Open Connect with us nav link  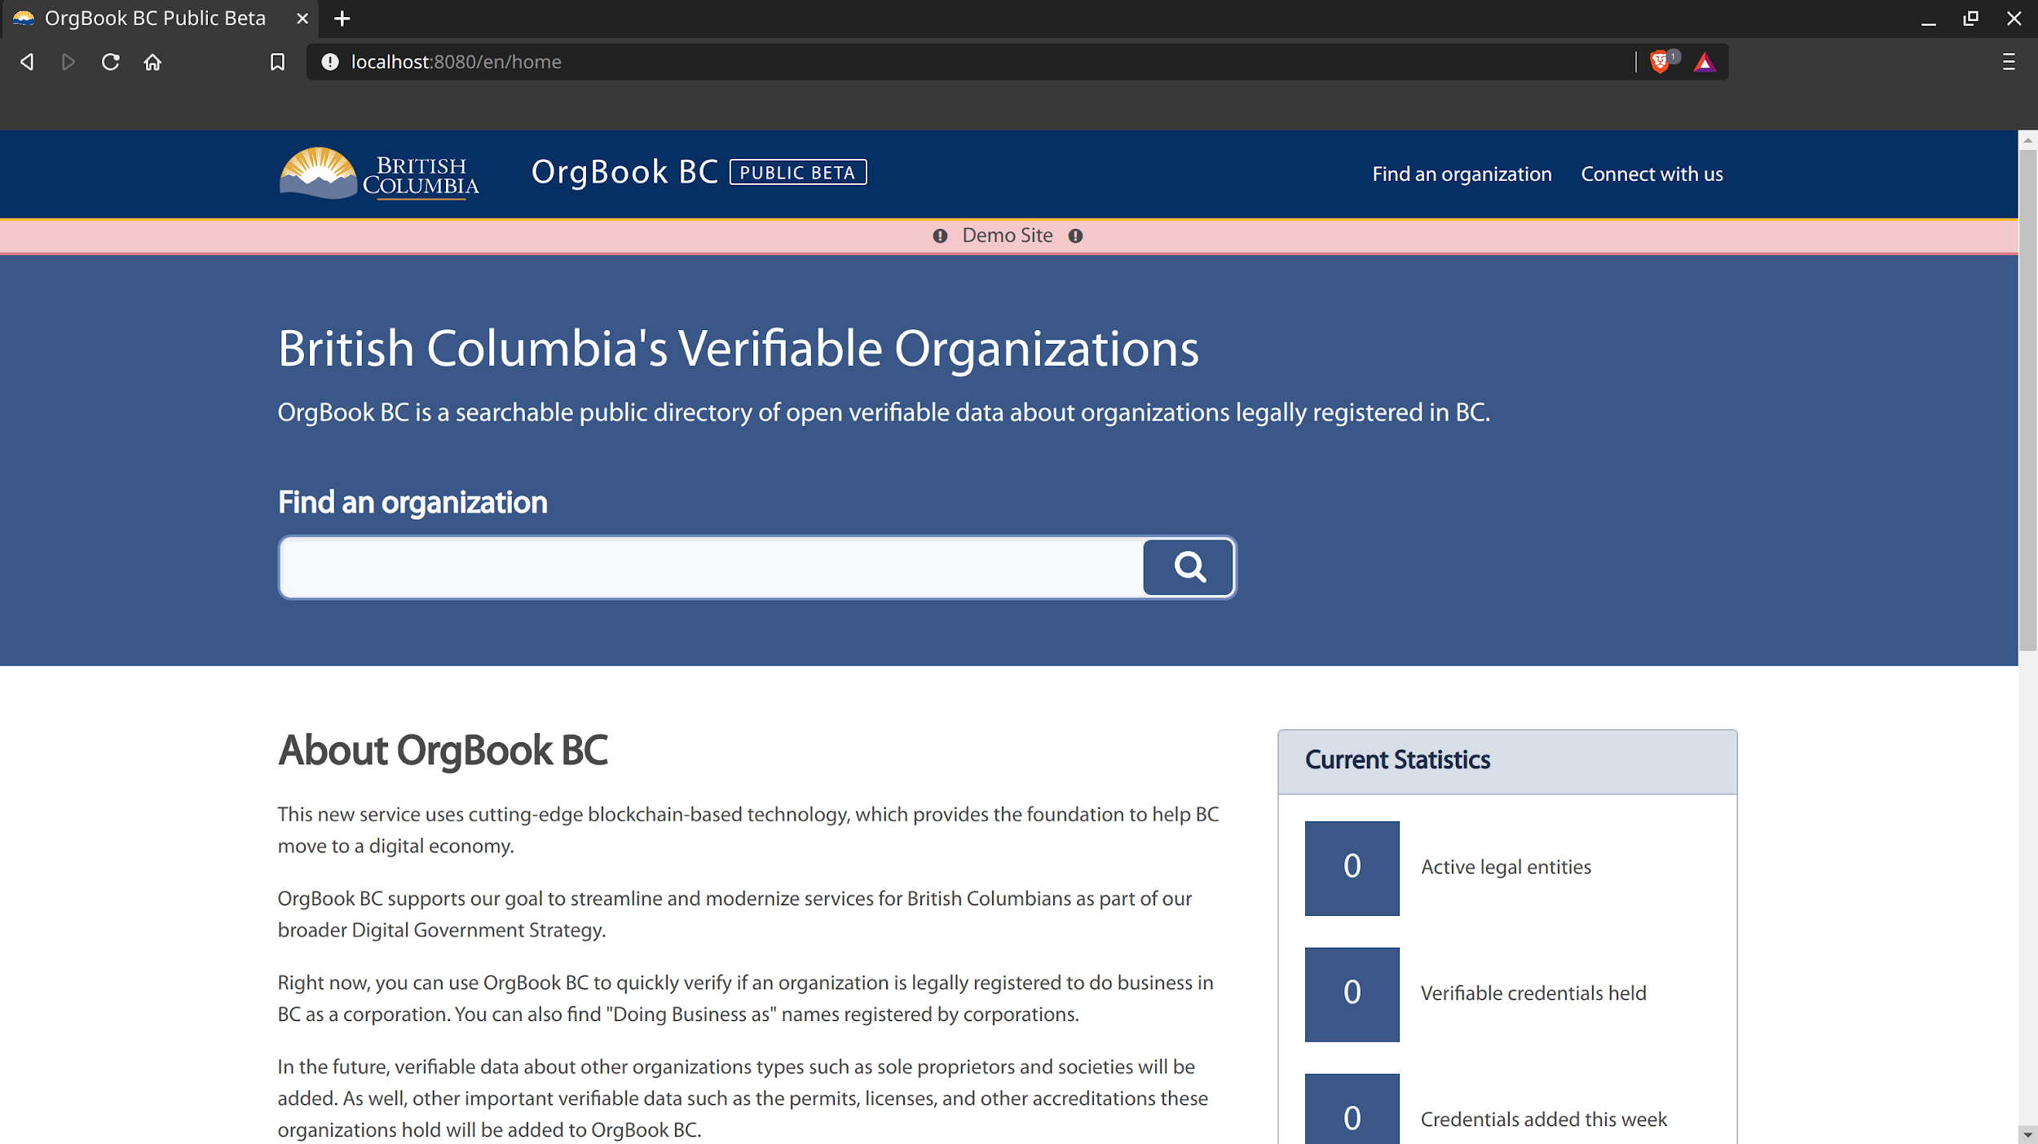(1652, 174)
